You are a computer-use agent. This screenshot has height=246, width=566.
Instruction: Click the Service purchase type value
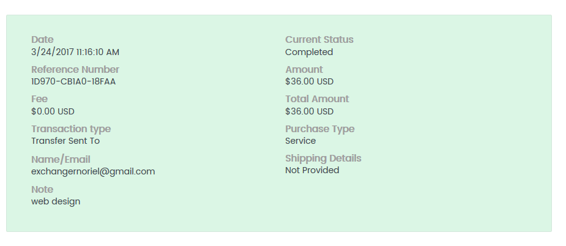300,141
